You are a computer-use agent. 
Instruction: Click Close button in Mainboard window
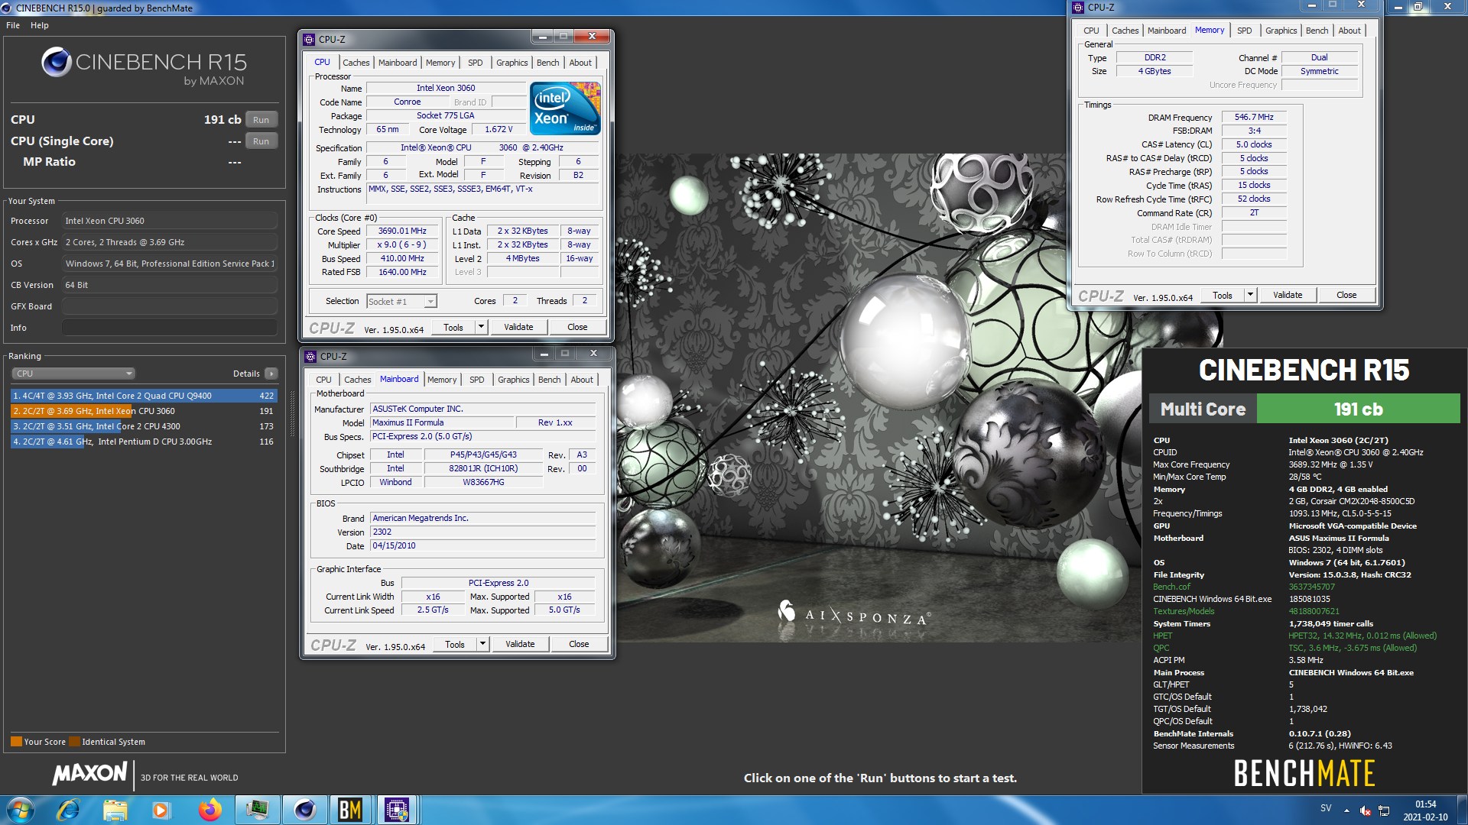(x=579, y=644)
